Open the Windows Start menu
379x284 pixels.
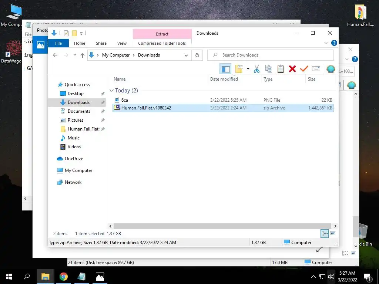(x=9, y=277)
